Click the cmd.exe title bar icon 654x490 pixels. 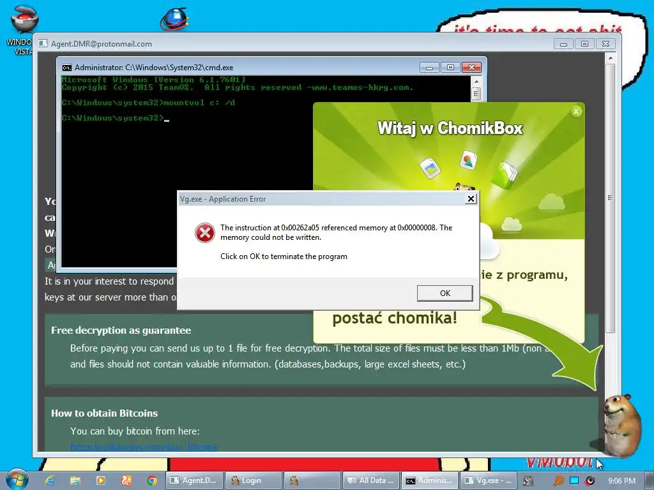[x=66, y=68]
